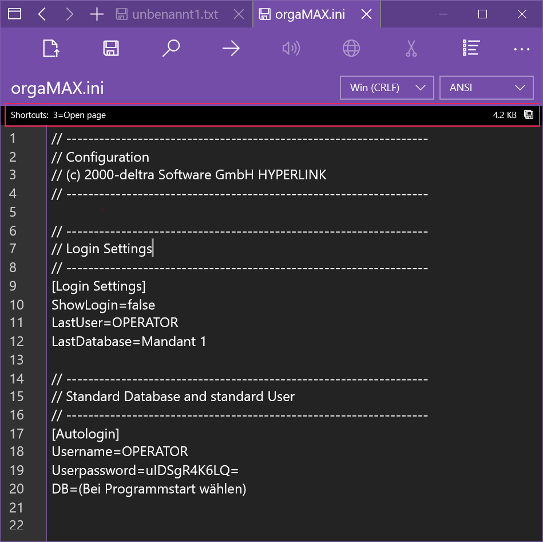Viewport: 543px width, 542px height.
Task: Open the ANSI encoding dropdown
Action: tap(486, 88)
